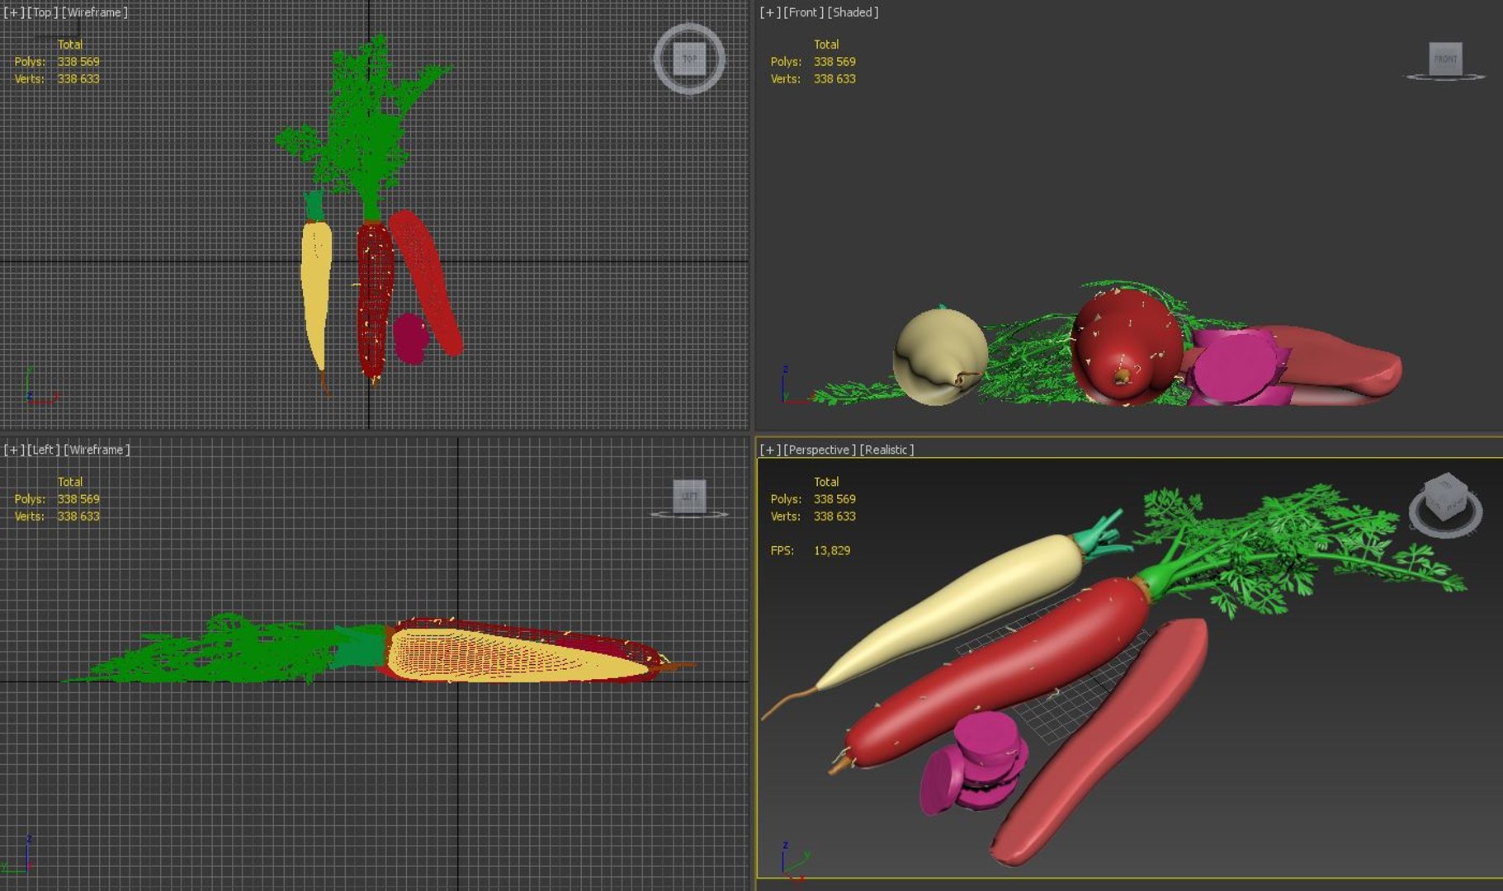Click the LEFT ViewCube face
This screenshot has height=891, width=1503.
(689, 496)
